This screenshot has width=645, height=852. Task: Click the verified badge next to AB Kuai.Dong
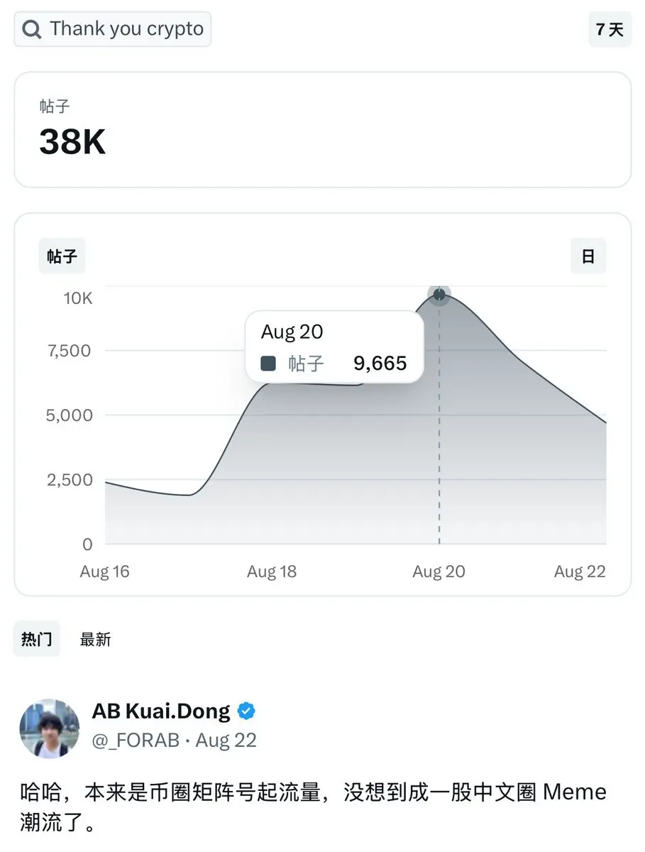(x=247, y=711)
